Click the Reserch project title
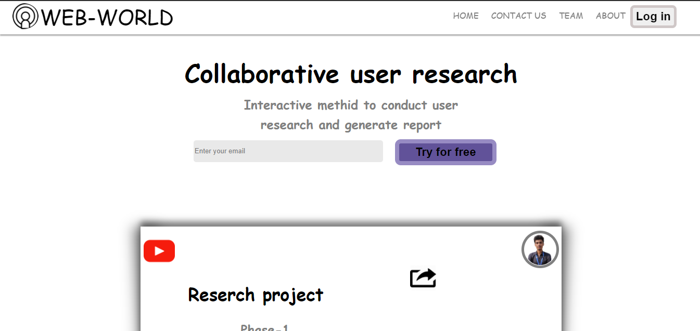Image resolution: width=700 pixels, height=331 pixels. [x=256, y=295]
